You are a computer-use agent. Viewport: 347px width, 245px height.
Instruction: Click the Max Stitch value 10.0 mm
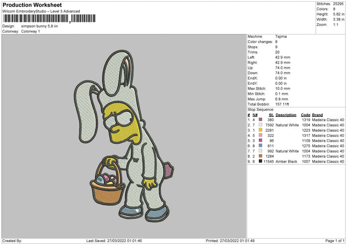click(283, 88)
